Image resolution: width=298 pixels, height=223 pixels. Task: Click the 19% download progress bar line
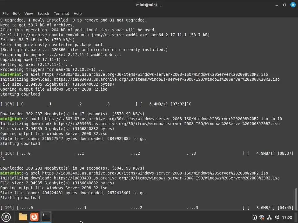tap(147, 208)
